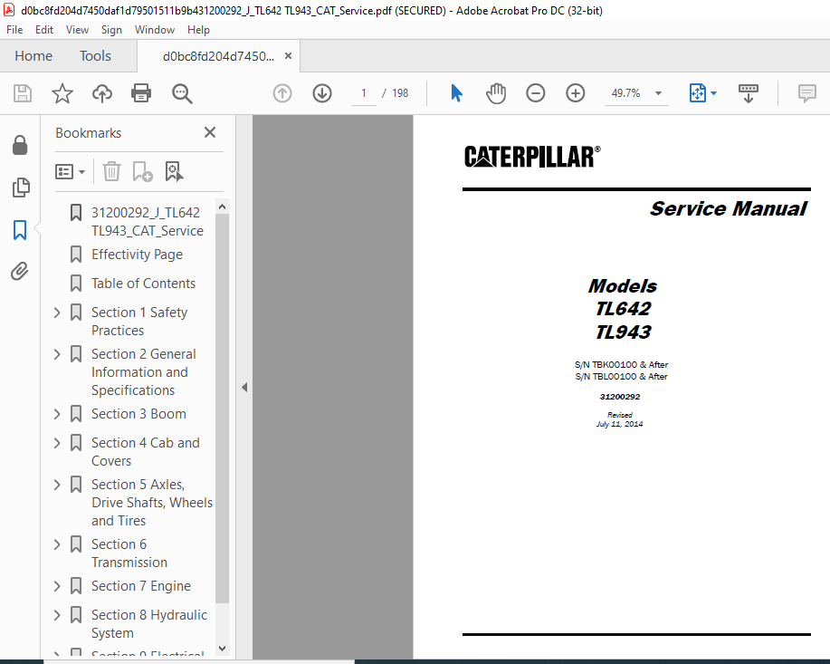The height and width of the screenshot is (664, 830).
Task: Switch to the Tools tab
Action: pos(95,55)
